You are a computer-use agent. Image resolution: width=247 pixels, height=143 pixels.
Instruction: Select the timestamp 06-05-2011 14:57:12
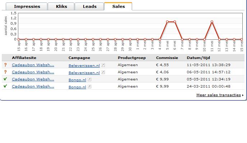click(x=209, y=72)
